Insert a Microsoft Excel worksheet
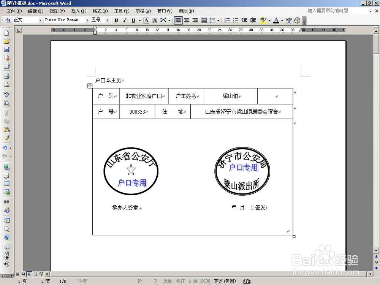This screenshot has height=285, width=380. [x=6, y=192]
